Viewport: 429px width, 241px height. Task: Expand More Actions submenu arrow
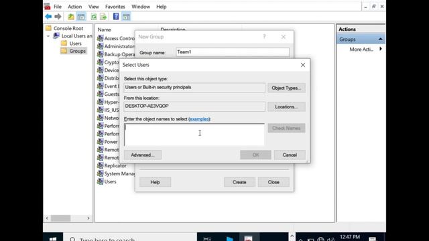(381, 49)
